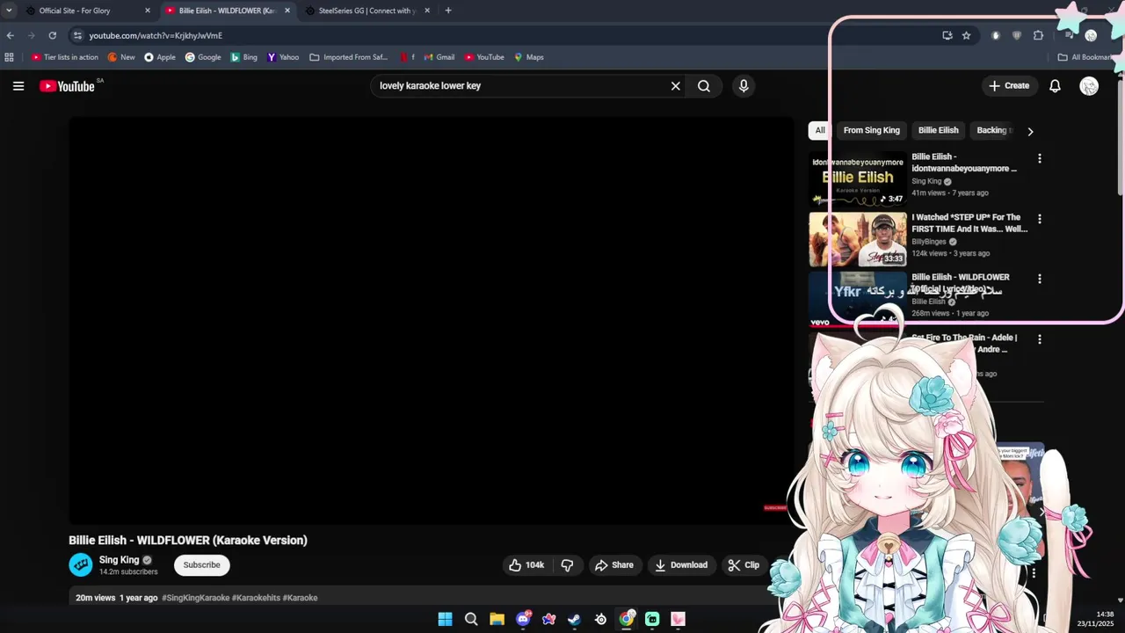Open the tab search dropdown arrow

coord(9,11)
